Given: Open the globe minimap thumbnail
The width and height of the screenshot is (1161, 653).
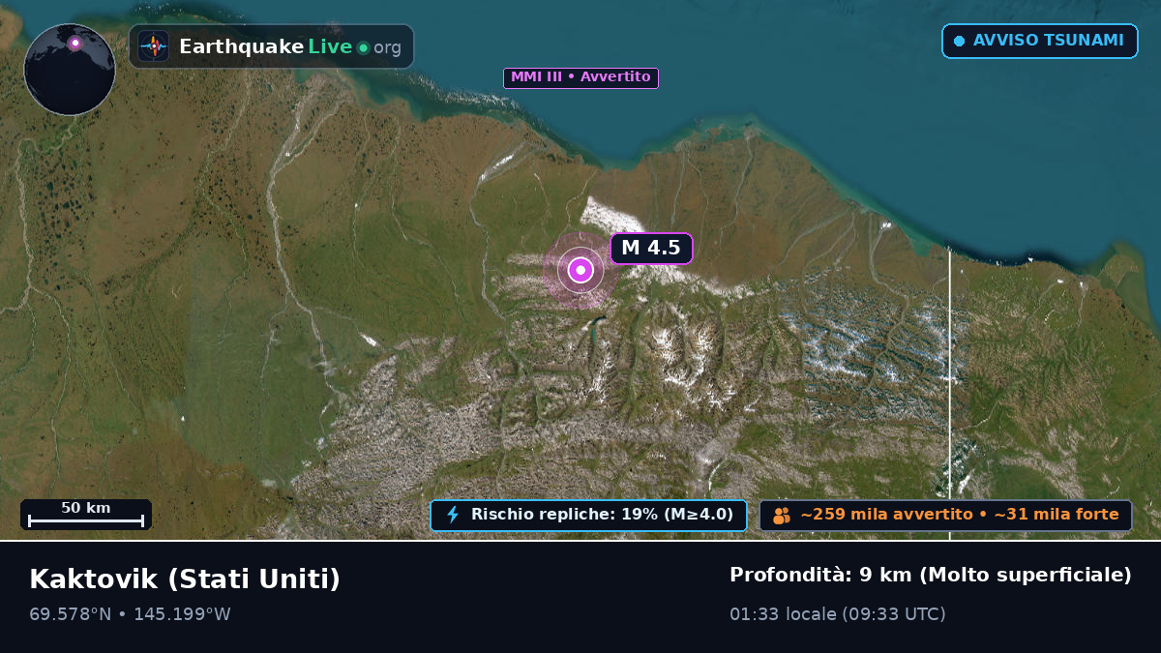Looking at the screenshot, I should (x=70, y=70).
